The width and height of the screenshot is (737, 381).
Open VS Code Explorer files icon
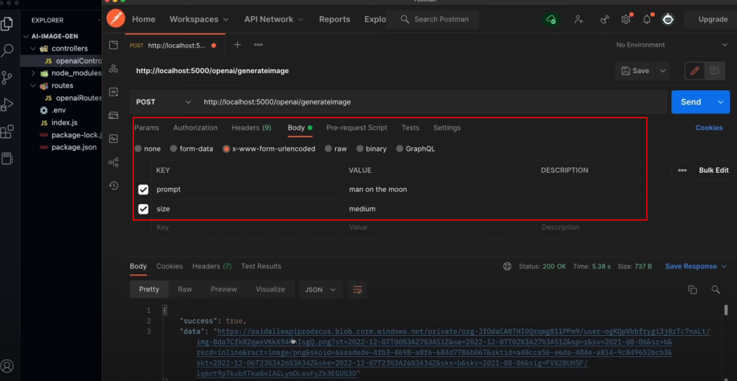point(7,23)
